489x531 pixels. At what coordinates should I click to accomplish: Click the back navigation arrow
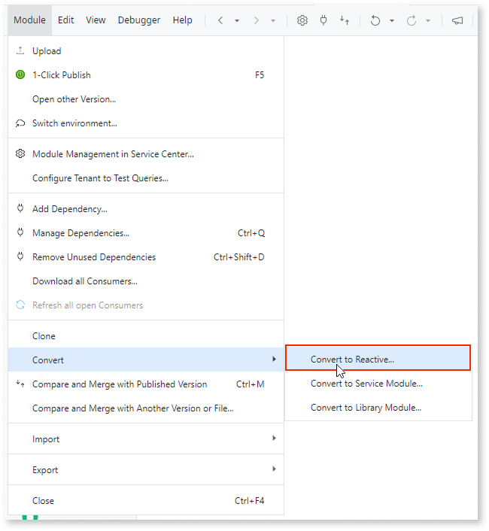[220, 20]
